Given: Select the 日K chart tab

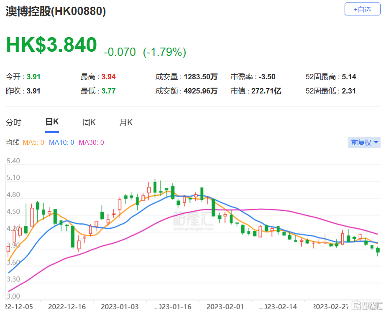Looking at the screenshot, I should [x=52, y=122].
